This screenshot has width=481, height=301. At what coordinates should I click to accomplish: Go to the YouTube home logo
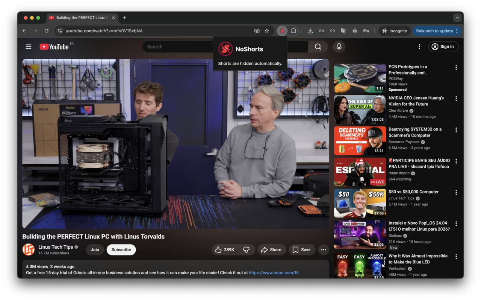(54, 47)
